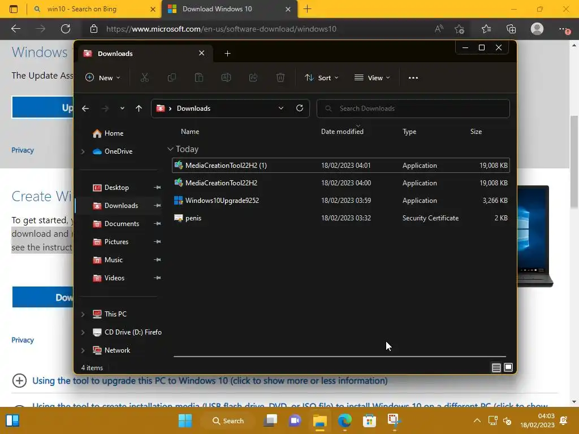Select Windows10Upgrade9252 file
Image resolution: width=579 pixels, height=434 pixels.
pyautogui.click(x=340, y=201)
